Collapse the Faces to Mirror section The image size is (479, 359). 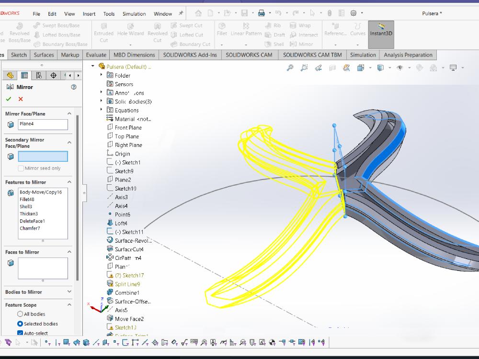pos(69,252)
